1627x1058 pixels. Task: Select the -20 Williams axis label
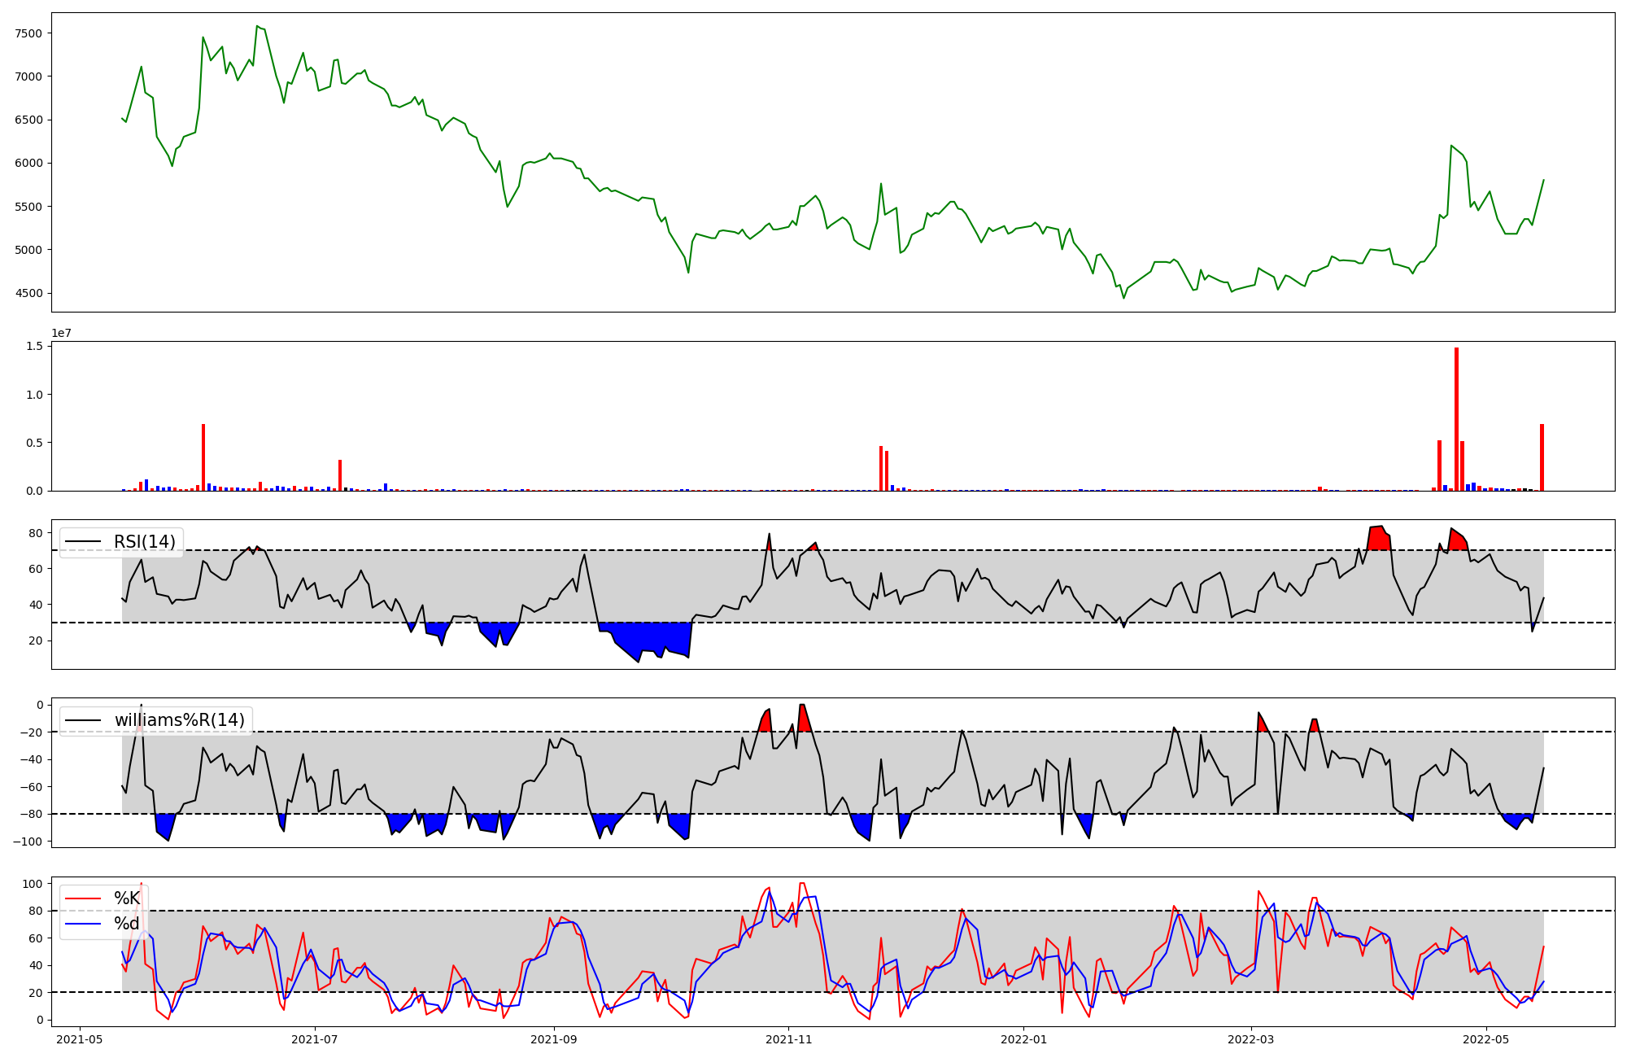click(32, 732)
